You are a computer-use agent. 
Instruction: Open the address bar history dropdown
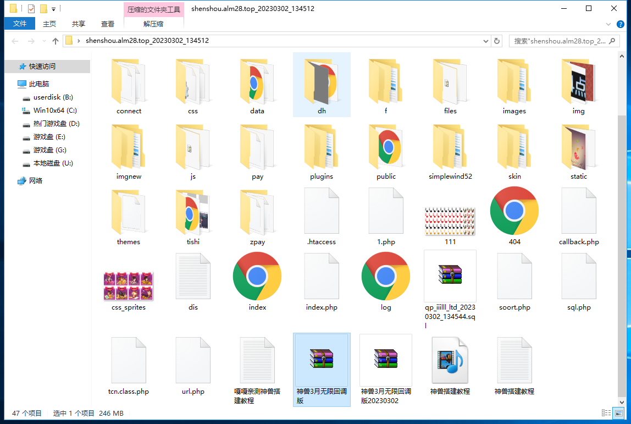pos(485,41)
